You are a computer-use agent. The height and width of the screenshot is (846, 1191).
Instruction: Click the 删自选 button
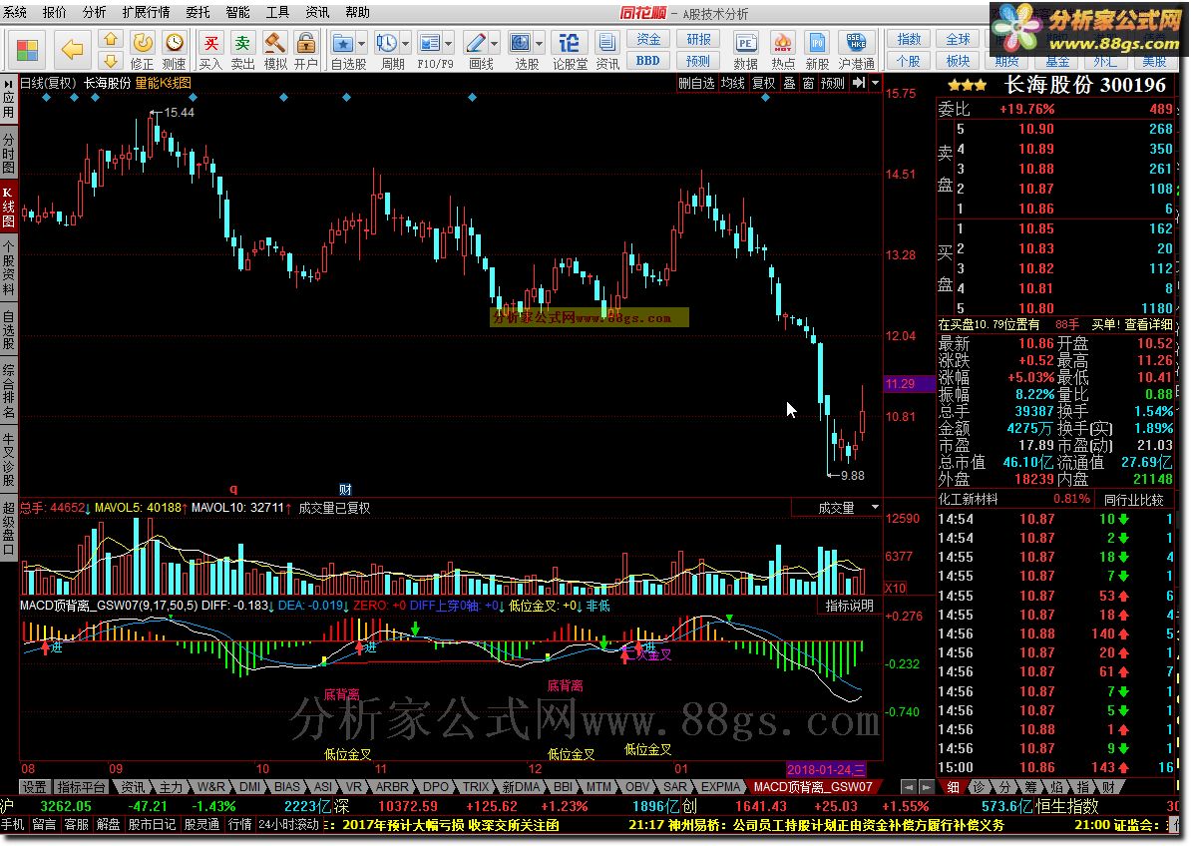696,83
